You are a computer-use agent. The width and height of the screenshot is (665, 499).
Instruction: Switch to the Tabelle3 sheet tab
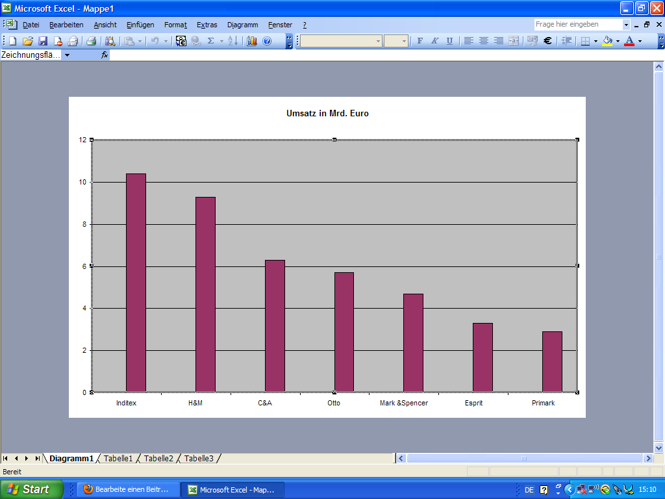[199, 458]
